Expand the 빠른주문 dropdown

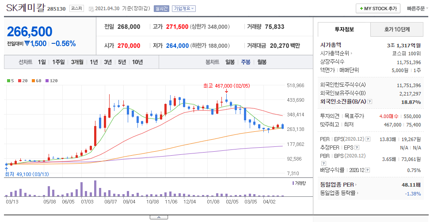click(417, 8)
